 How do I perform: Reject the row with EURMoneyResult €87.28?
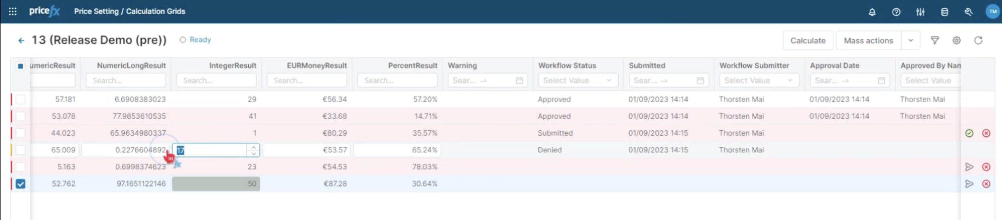point(986,184)
